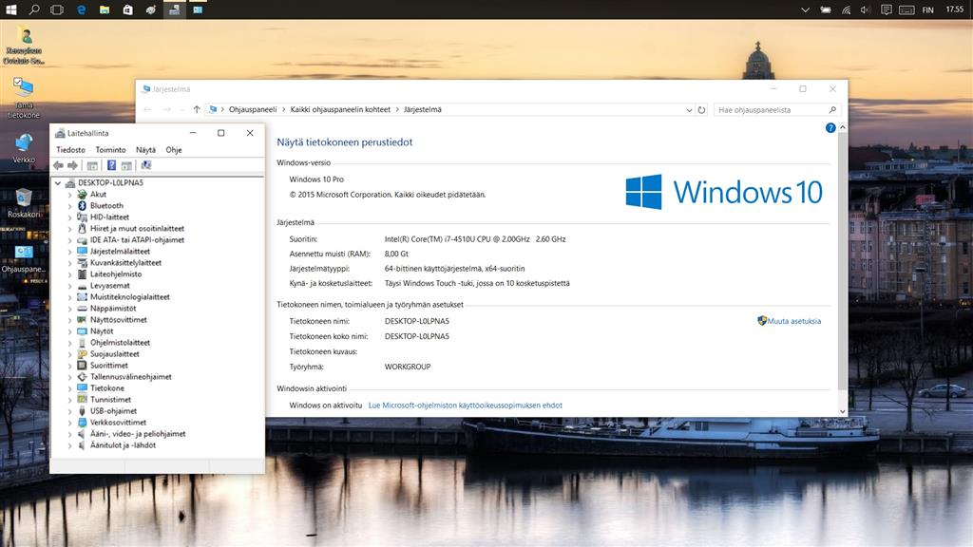Open Task View from taskbar
Viewport: 973px width, 547px height.
[x=57, y=9]
